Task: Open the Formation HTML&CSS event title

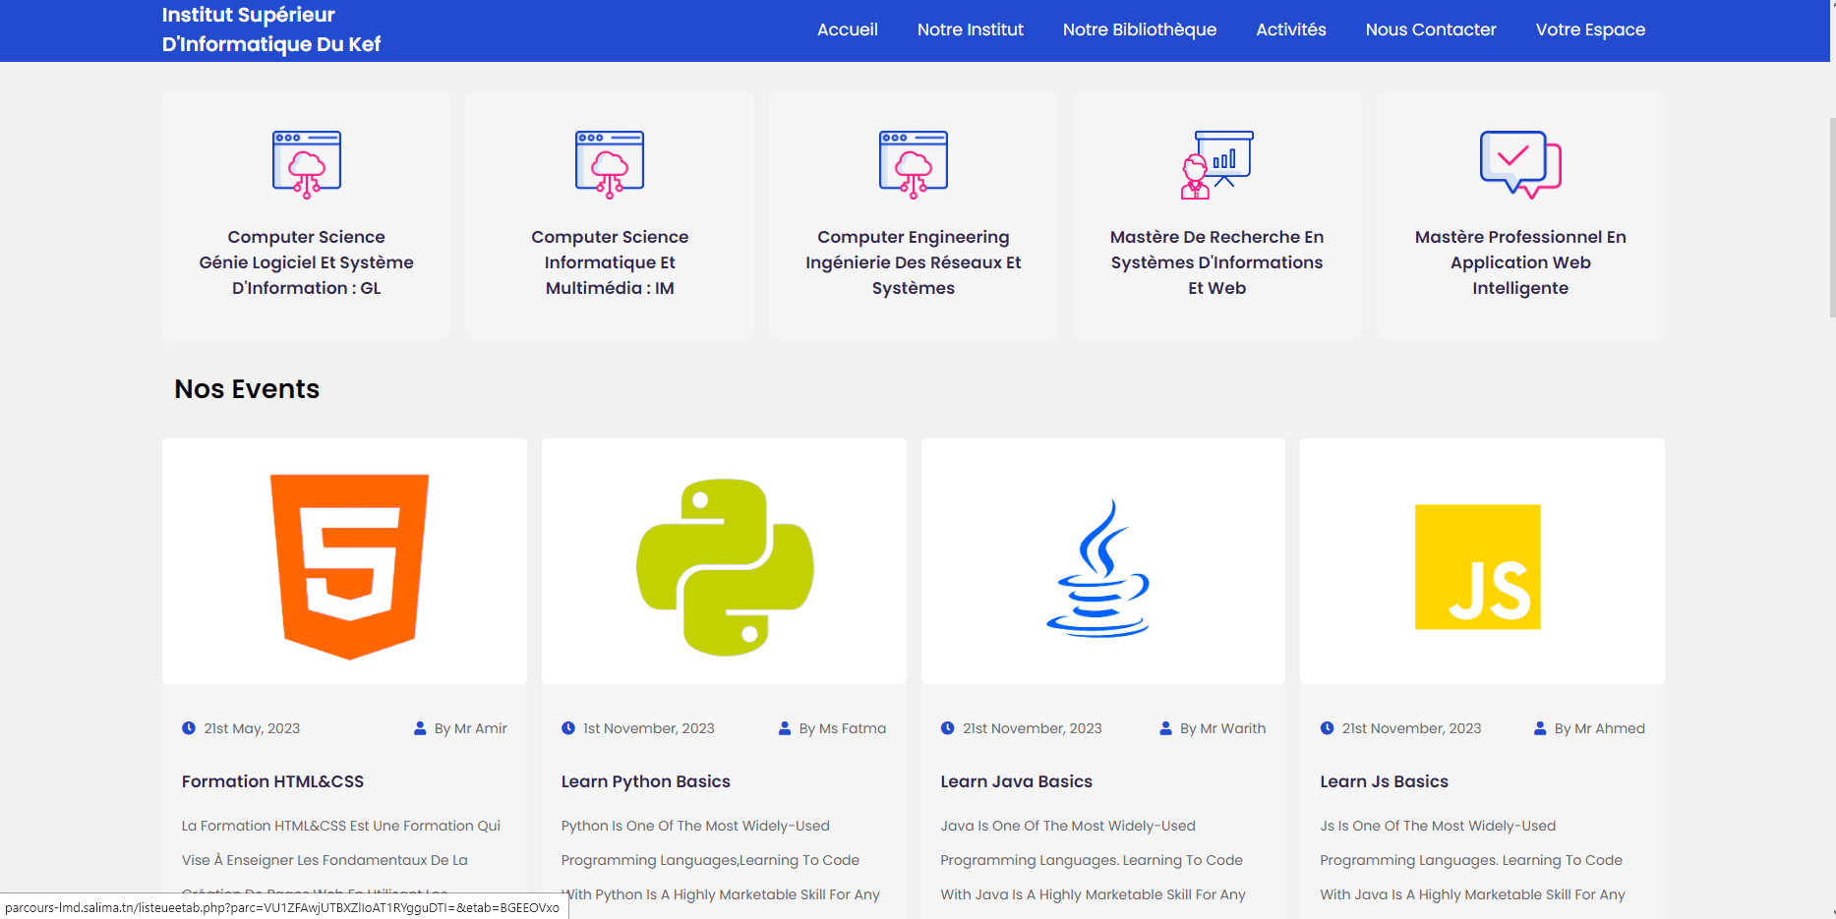Action: [x=272, y=781]
